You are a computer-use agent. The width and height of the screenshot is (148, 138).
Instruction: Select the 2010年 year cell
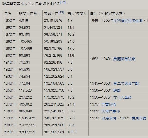(x=10, y=132)
